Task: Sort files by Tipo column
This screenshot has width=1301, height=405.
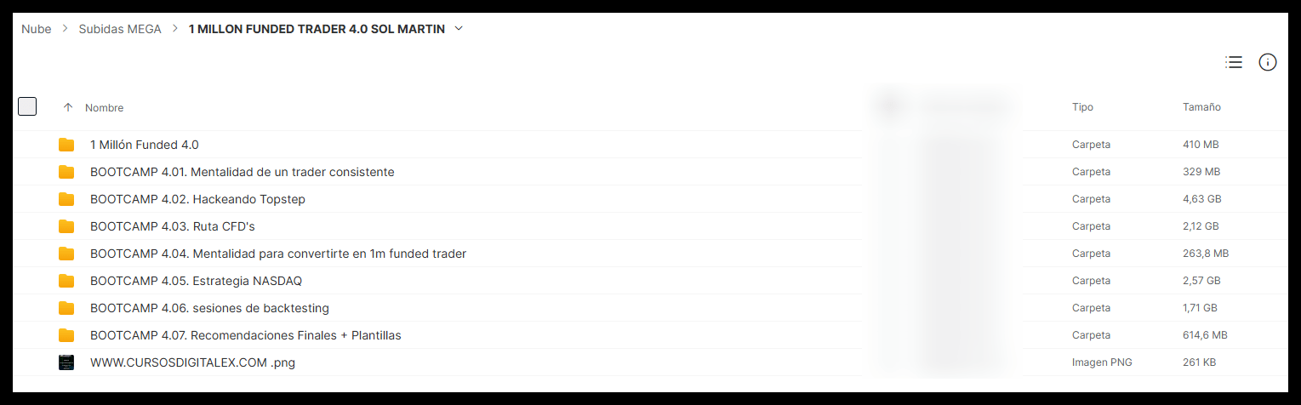Action: pyautogui.click(x=1082, y=107)
